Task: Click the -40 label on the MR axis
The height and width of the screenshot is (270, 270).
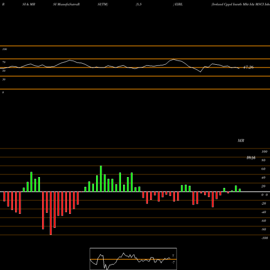Action: (264, 212)
